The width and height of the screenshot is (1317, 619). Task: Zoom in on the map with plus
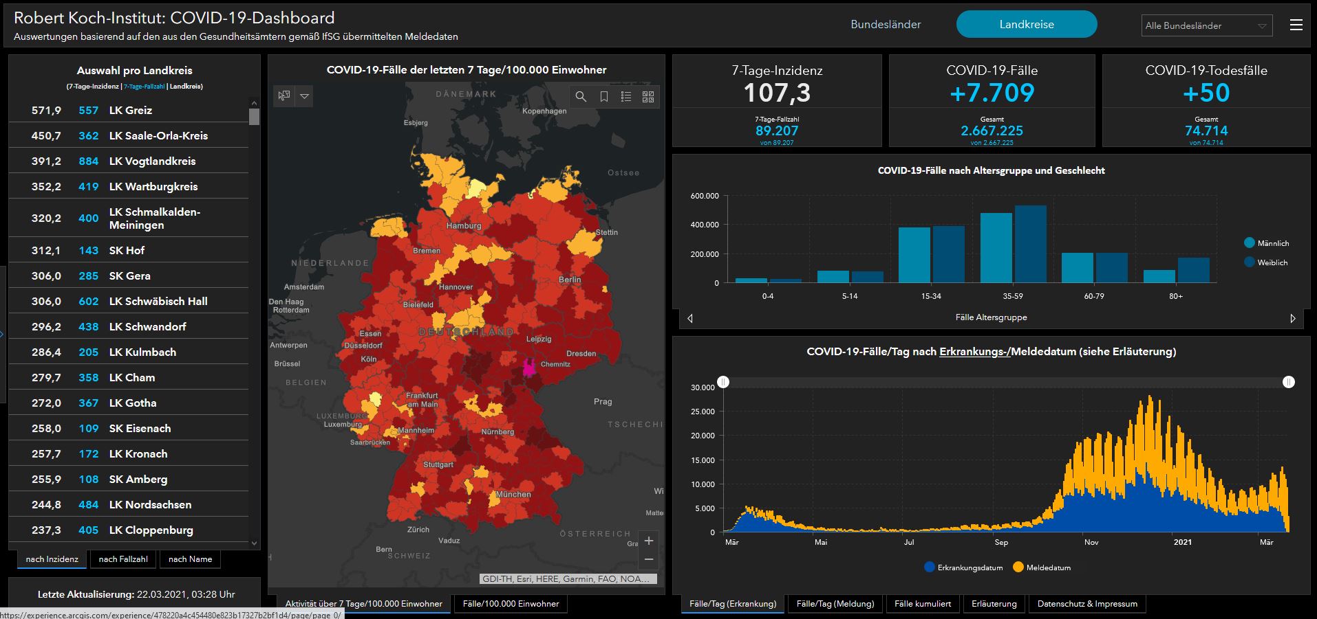pos(648,541)
